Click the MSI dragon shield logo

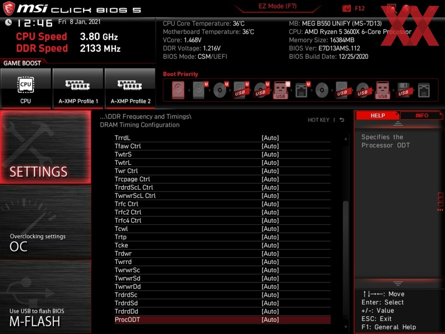coord(9,8)
